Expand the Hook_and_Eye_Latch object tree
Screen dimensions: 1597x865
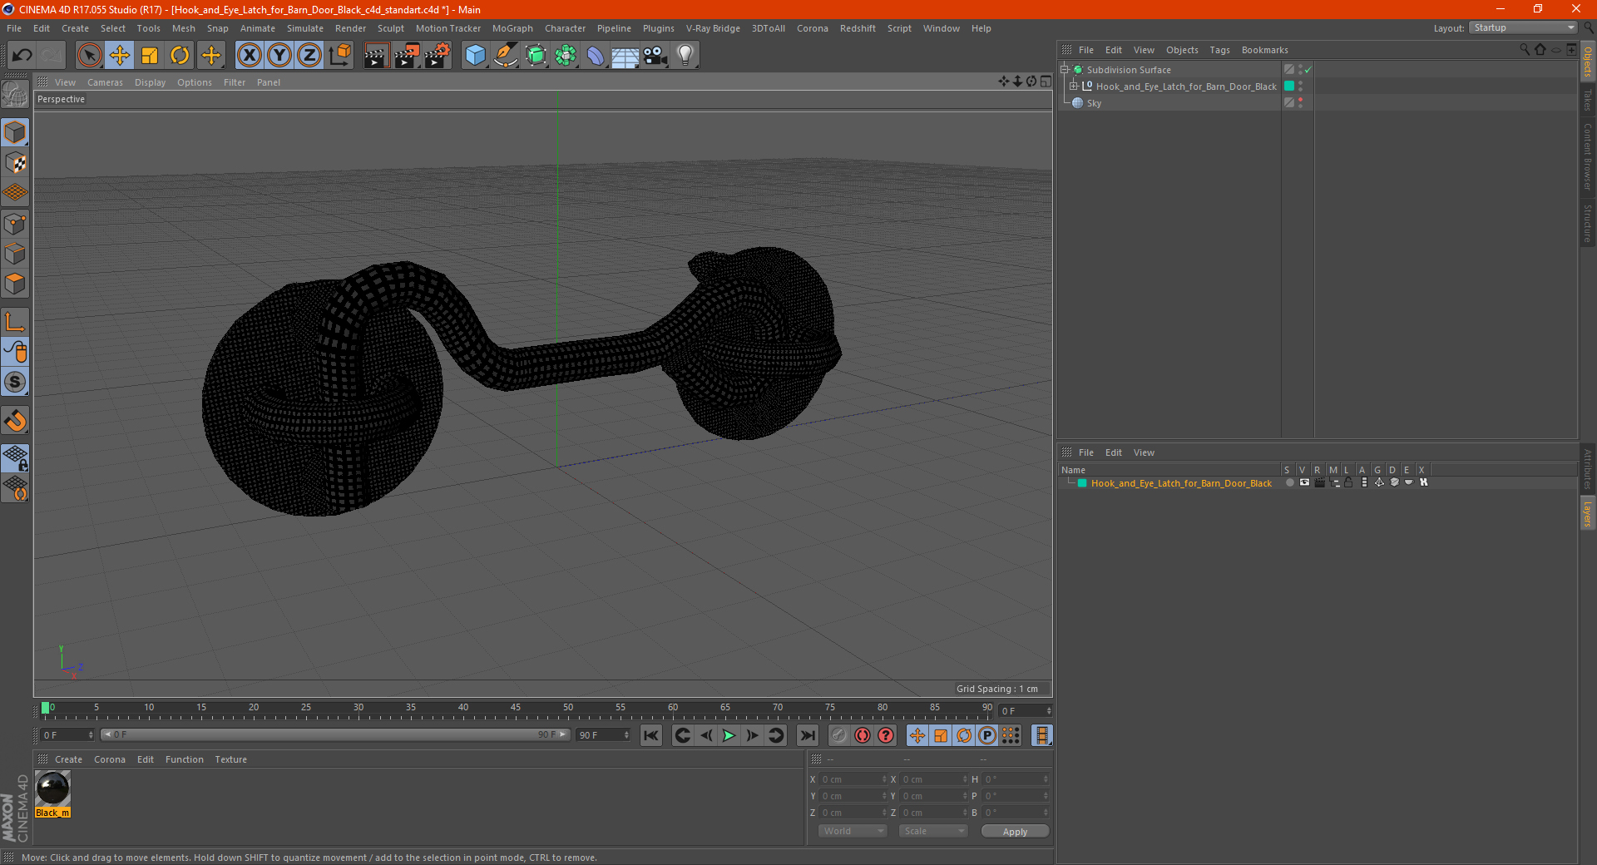click(1074, 86)
